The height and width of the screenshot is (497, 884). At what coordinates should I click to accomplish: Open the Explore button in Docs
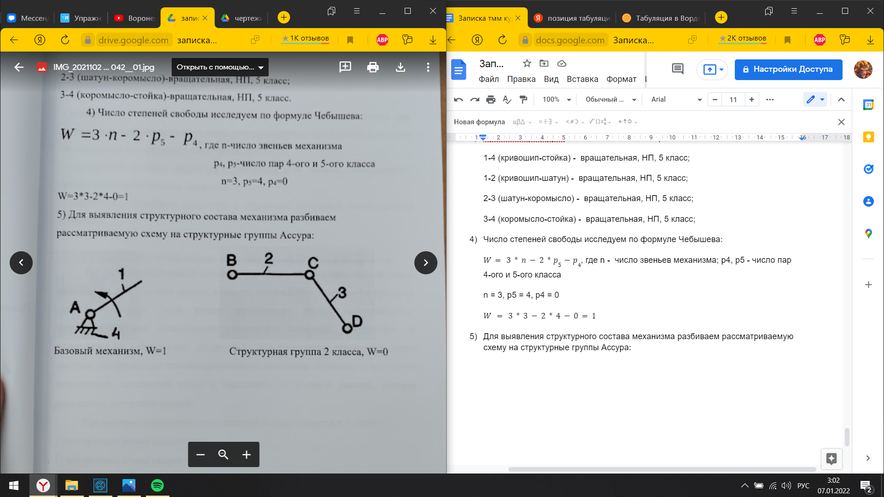tap(832, 458)
